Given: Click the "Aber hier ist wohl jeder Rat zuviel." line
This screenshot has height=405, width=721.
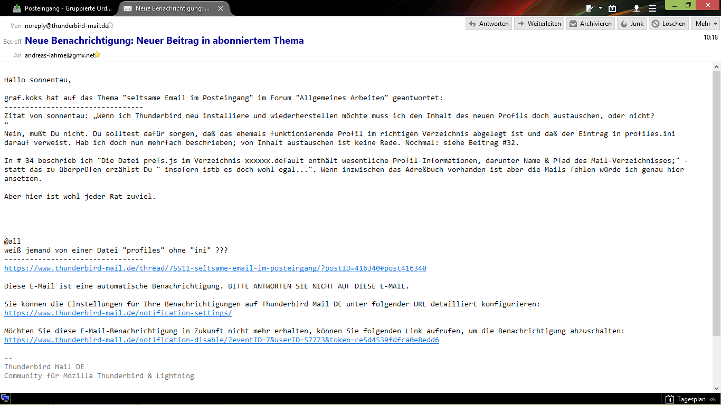Looking at the screenshot, I should [x=80, y=197].
